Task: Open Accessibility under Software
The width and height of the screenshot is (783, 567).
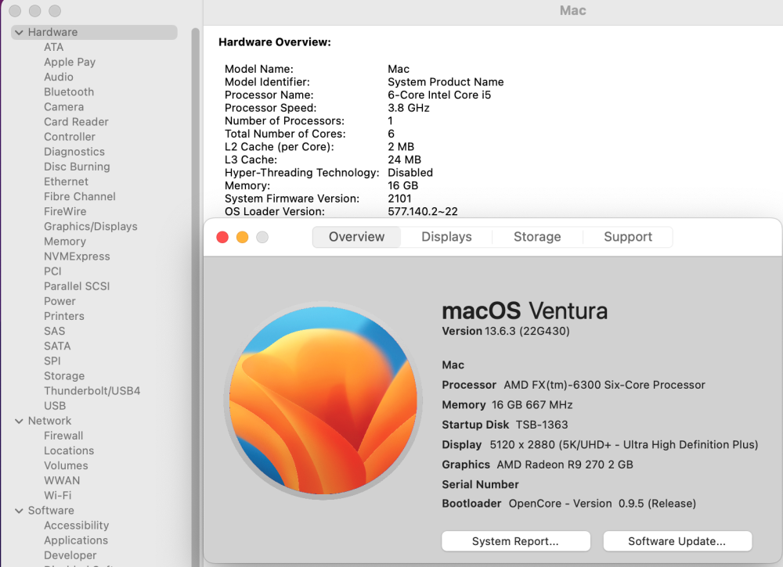Action: (x=77, y=526)
